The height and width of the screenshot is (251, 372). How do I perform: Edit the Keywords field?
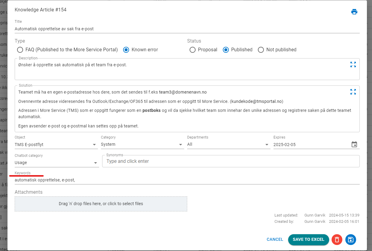pos(187,180)
